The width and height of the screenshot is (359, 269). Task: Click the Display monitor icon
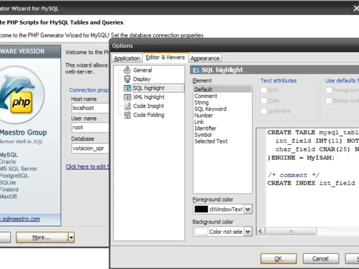pos(127,79)
